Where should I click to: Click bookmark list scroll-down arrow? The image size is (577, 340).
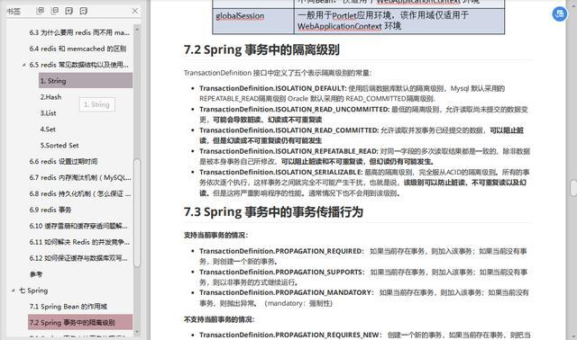coord(137,332)
